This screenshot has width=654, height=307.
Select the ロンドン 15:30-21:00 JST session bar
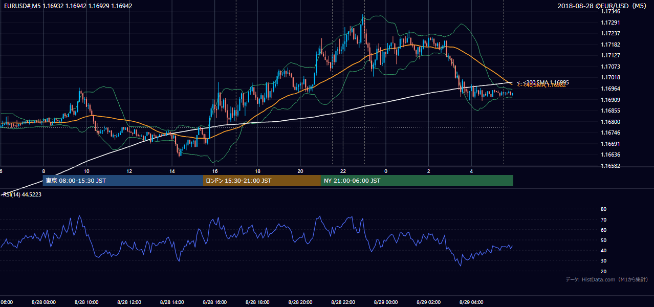[262, 181]
